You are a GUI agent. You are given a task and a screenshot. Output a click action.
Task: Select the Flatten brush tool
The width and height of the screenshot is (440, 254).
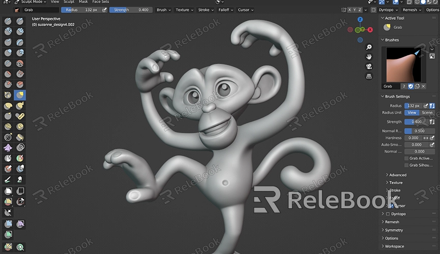point(8,74)
